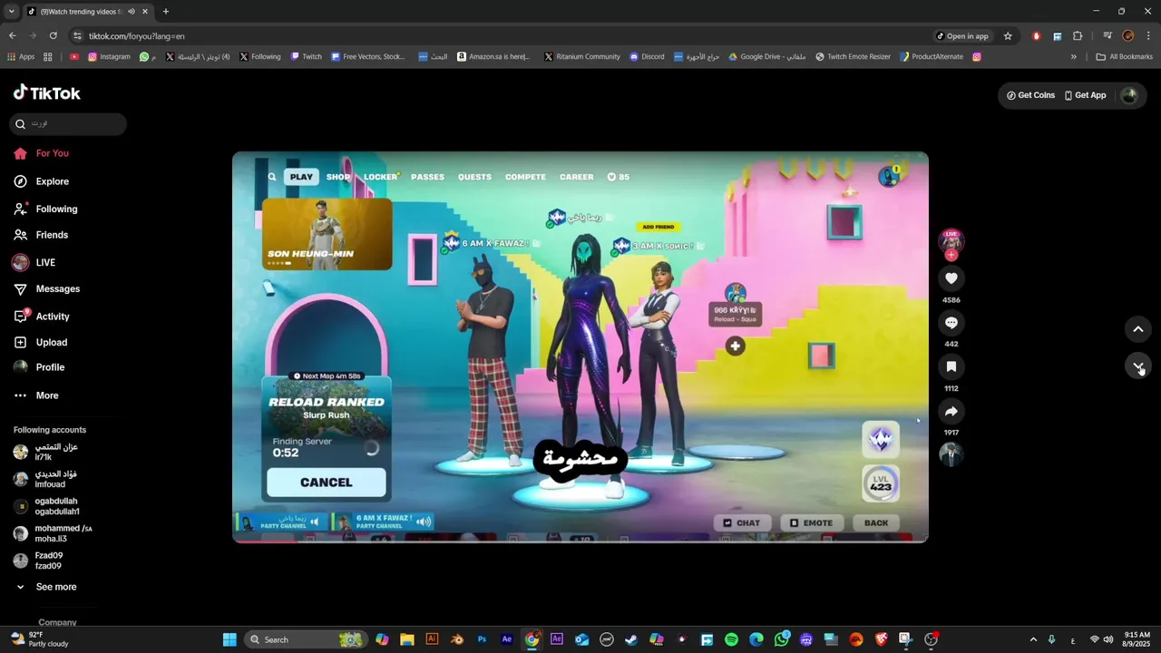
Task: Expand the bookmarks overflow chevron
Action: (1074, 56)
